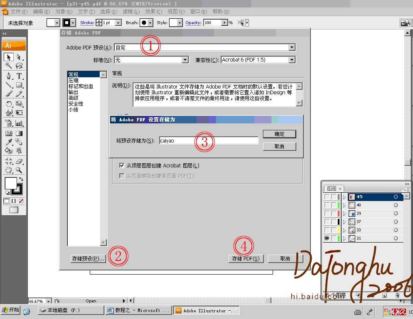The width and height of the screenshot is (413, 319).
Task: Toggle lock box of layer 31
Action: (x=334, y=238)
